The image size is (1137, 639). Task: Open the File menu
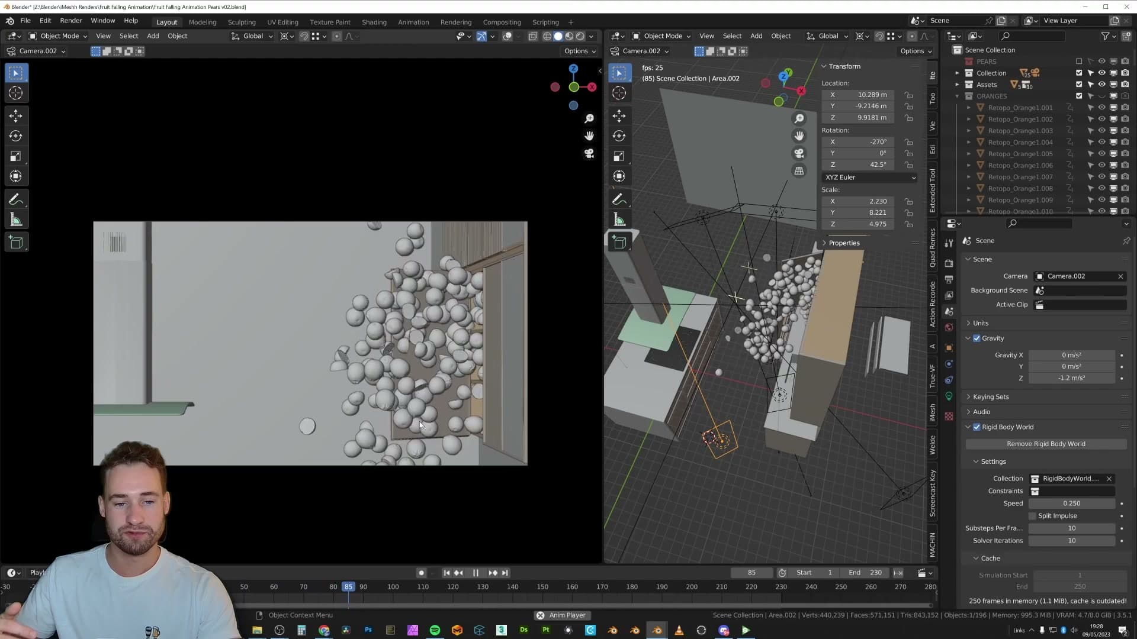pyautogui.click(x=25, y=21)
